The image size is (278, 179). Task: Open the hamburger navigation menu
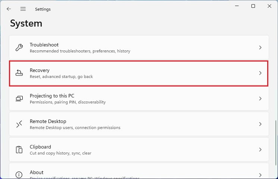coord(23,9)
